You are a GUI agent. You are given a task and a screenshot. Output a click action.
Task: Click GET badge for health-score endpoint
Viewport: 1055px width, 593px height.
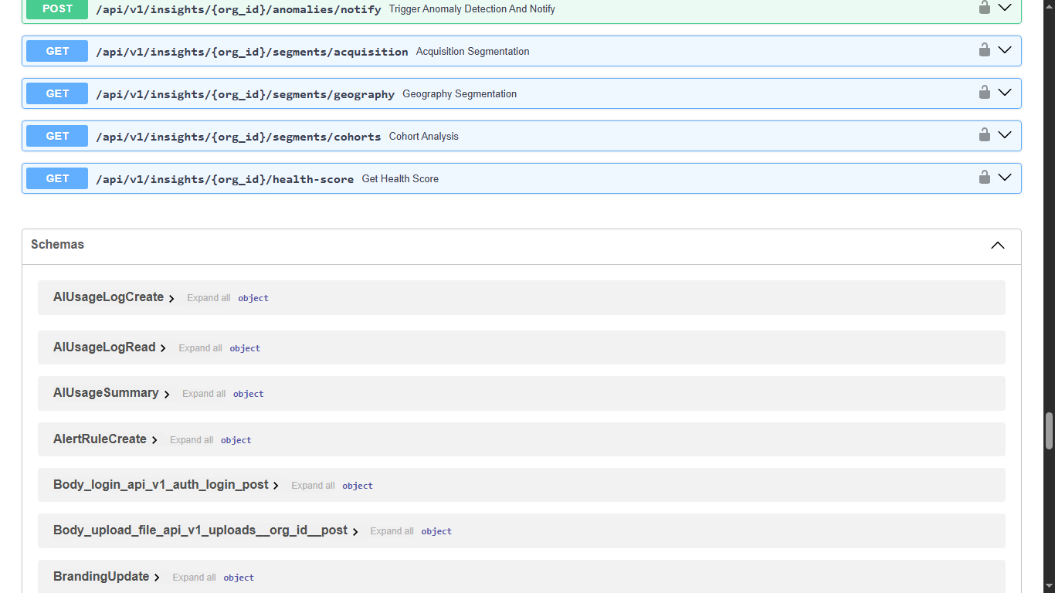click(x=57, y=178)
